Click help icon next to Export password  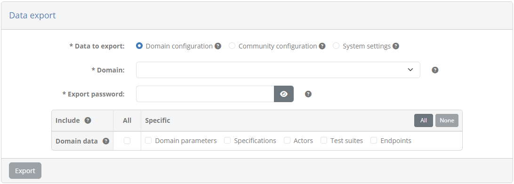[x=308, y=94]
